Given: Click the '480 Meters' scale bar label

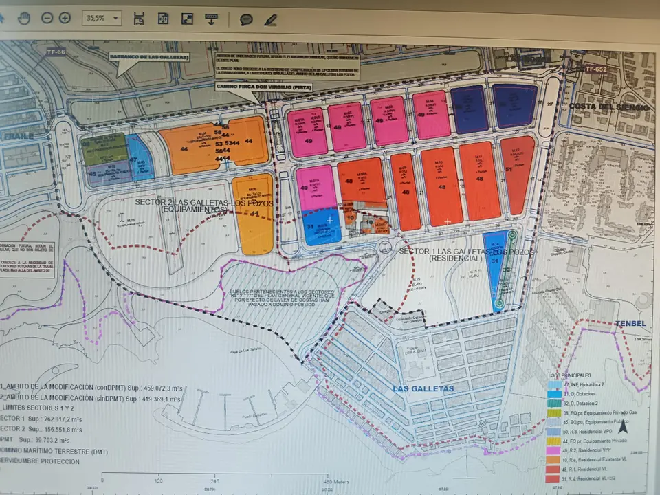Looking at the screenshot, I should (x=336, y=482).
